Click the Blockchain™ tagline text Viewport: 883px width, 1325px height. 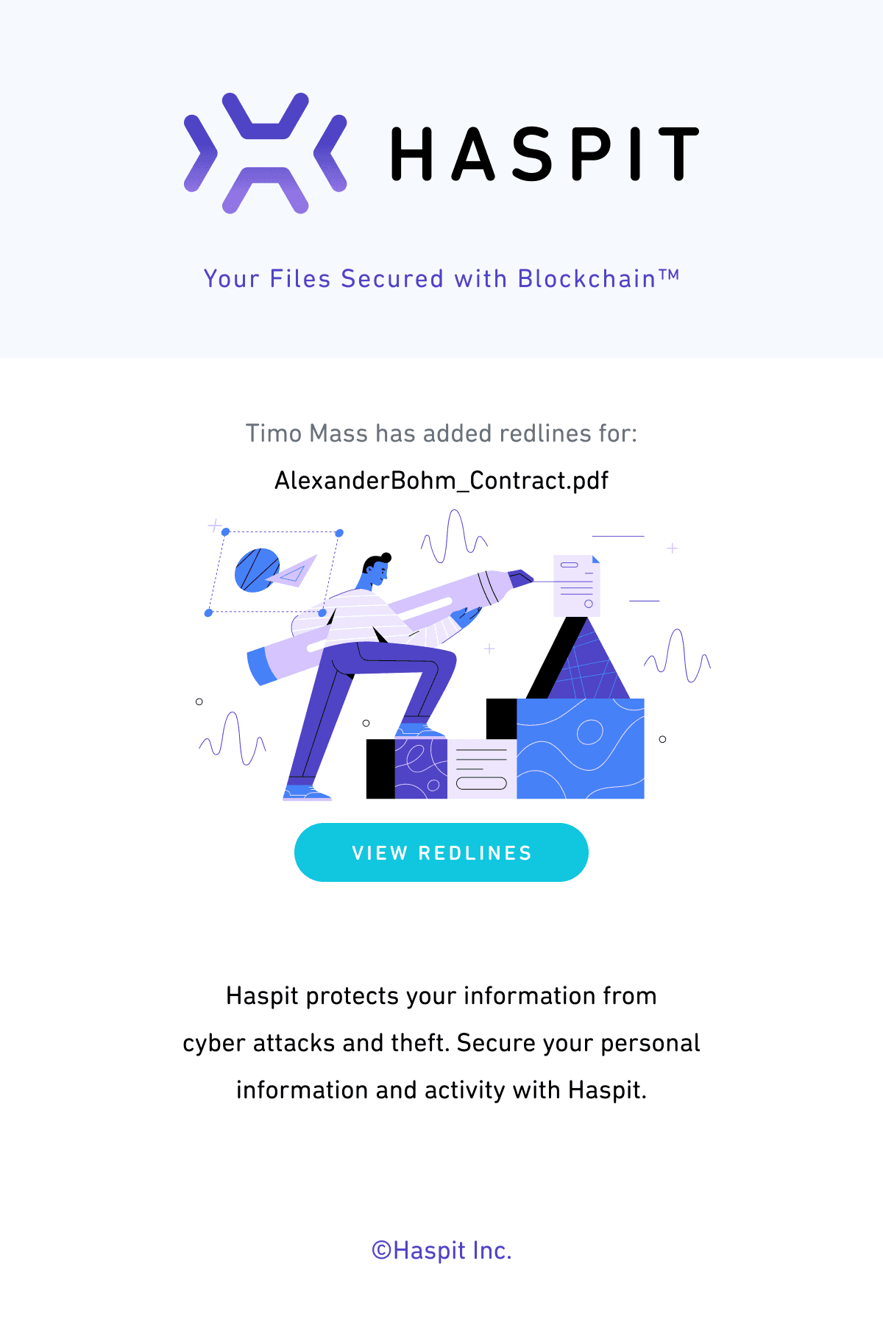[441, 278]
